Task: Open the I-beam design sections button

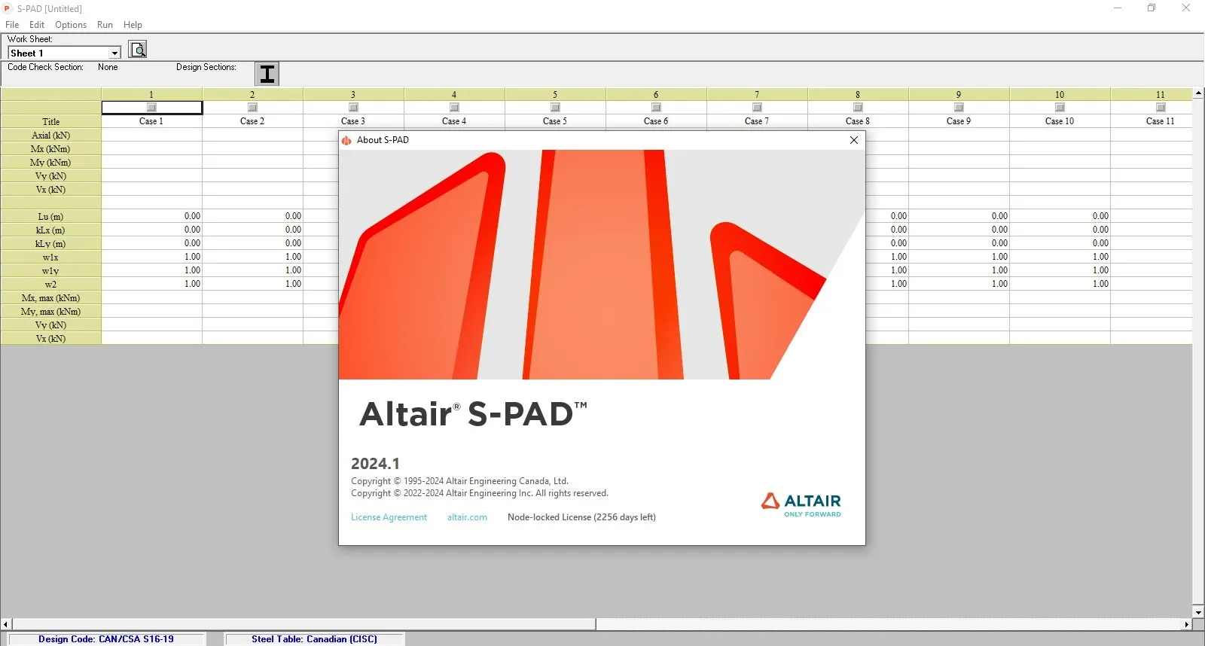Action: (x=267, y=74)
